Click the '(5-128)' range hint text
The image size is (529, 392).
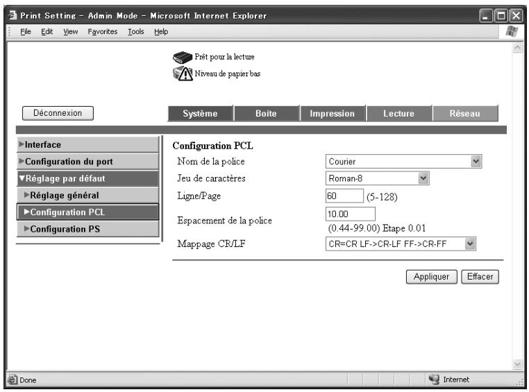pos(382,197)
